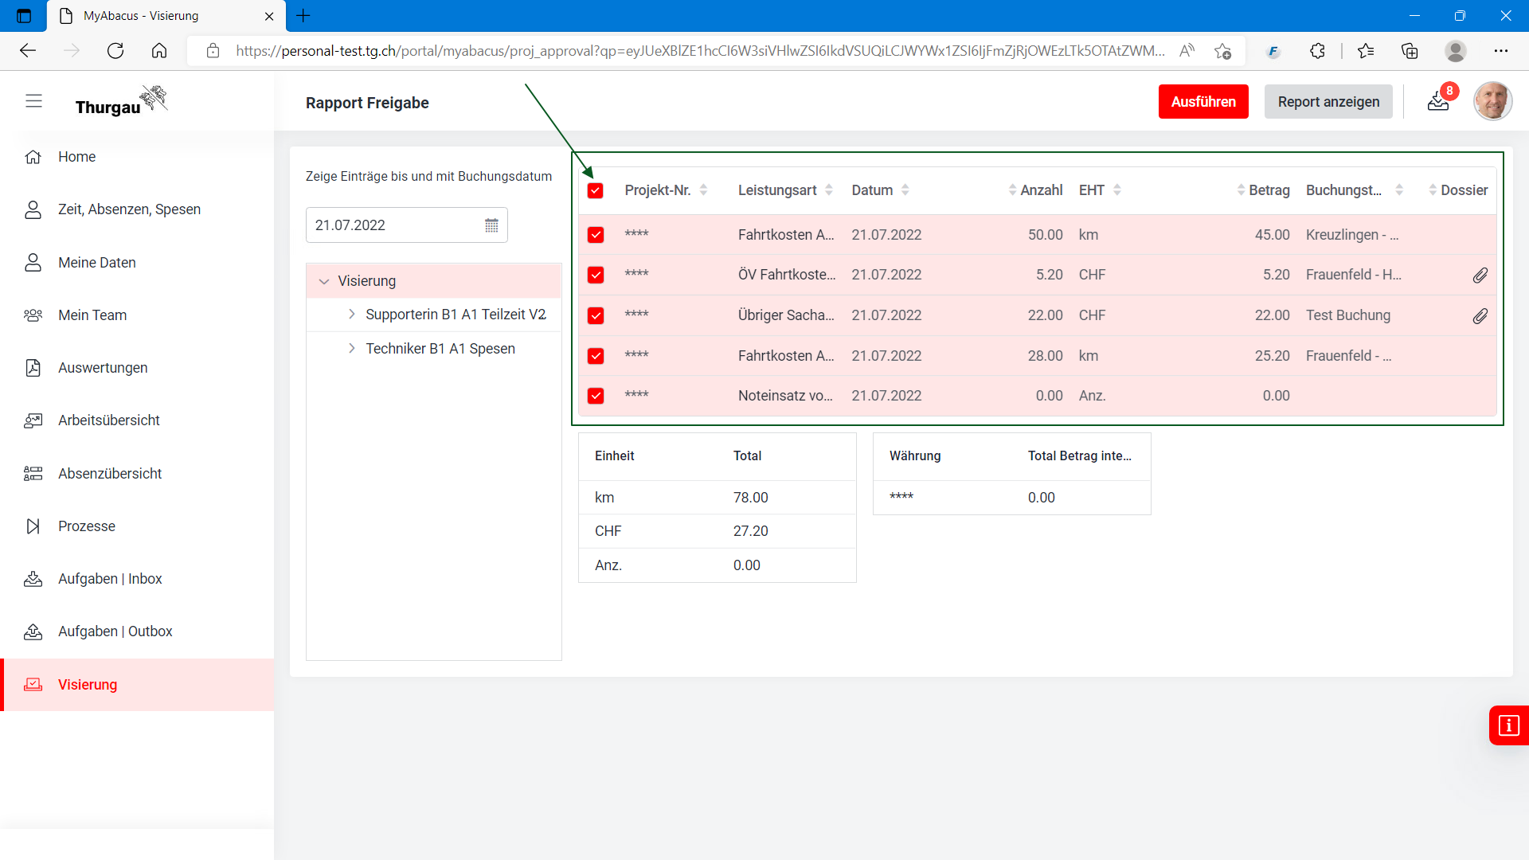Image resolution: width=1529 pixels, height=860 pixels.
Task: Open browser extensions puzzle icon
Action: (x=1317, y=51)
